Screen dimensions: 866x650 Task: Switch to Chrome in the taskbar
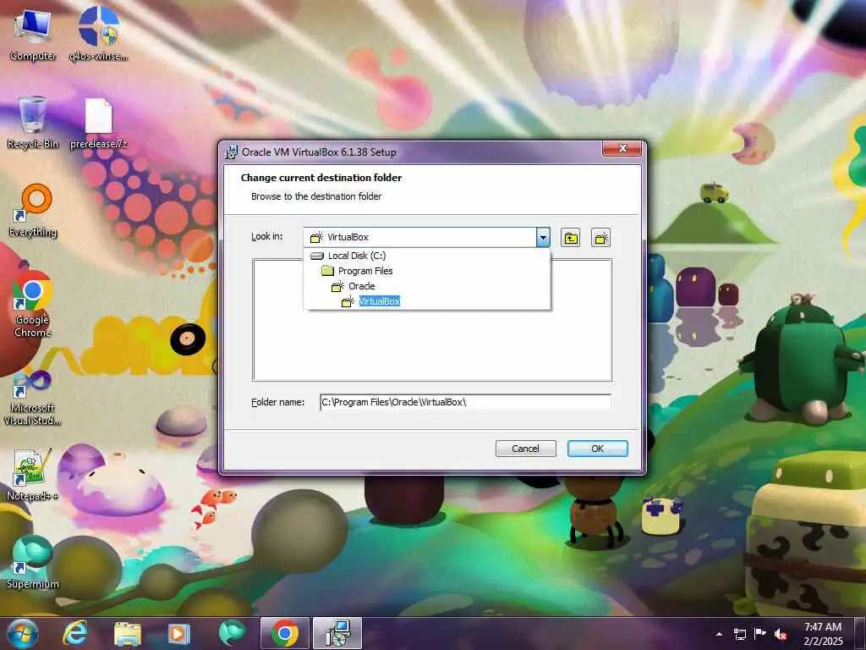coord(284,633)
